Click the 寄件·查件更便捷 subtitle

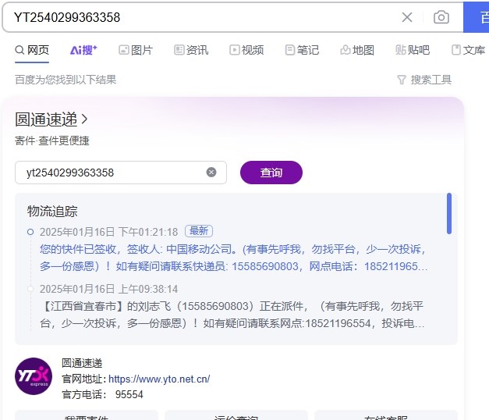(52, 141)
